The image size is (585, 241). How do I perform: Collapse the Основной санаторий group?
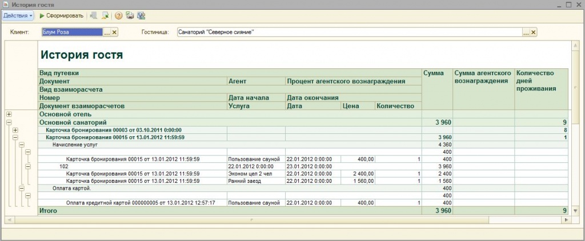[x=9, y=122]
